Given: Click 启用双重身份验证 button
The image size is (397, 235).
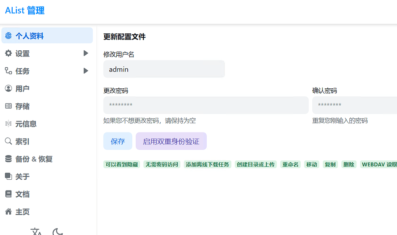Looking at the screenshot, I should [x=171, y=141].
